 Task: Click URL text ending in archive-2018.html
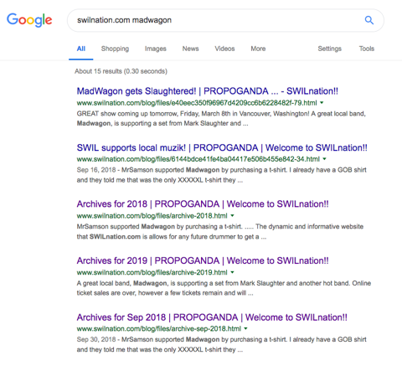click(152, 216)
